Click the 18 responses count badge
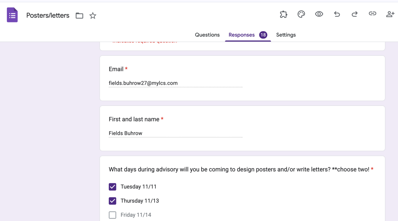 click(263, 35)
